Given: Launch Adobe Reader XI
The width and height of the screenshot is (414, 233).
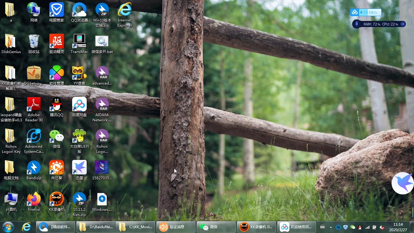Looking at the screenshot, I should tap(34, 110).
